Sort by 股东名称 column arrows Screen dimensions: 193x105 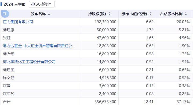tap(49, 14)
